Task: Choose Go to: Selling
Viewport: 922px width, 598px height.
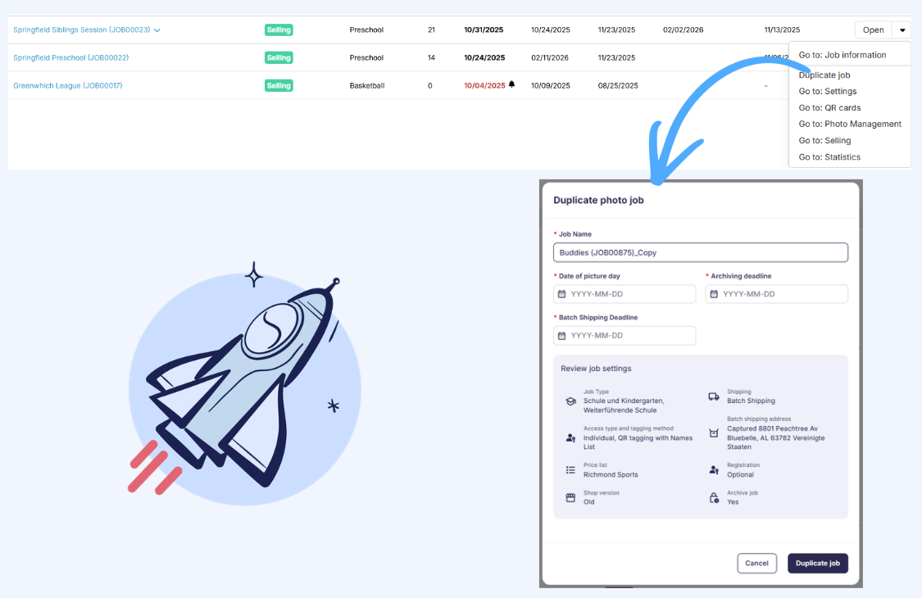Action: [824, 141]
